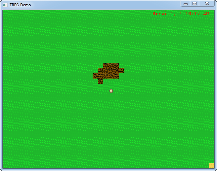
Task: Minimize the TRPG Demo window
Action: [x=186, y=4]
